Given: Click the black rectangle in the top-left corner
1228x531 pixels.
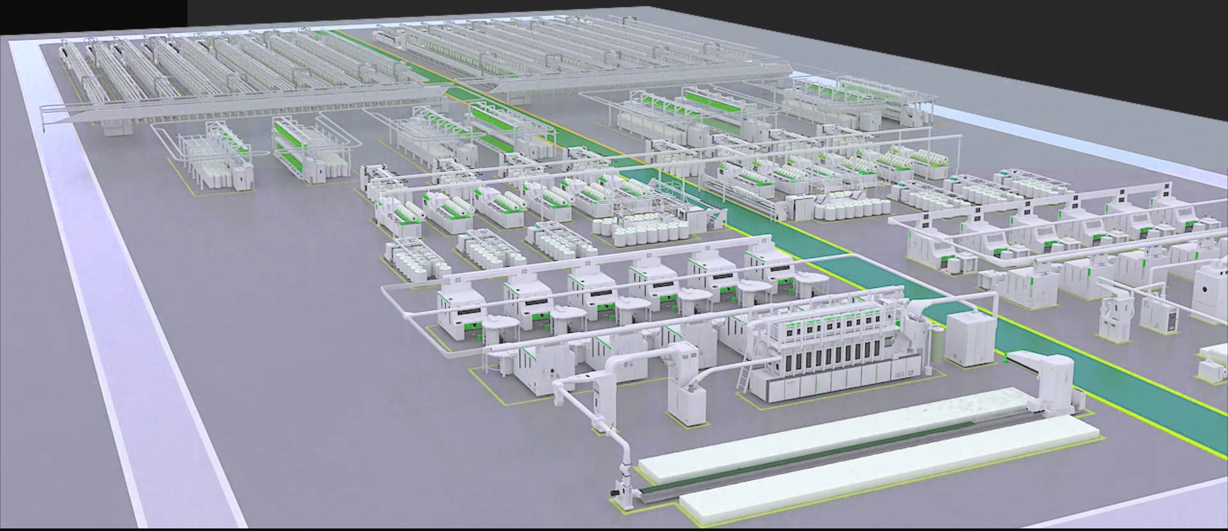Looking at the screenshot, I should coord(93,13).
